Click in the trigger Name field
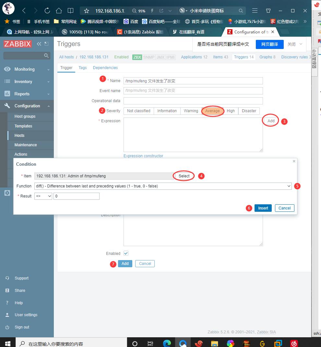321x347 pixels. click(x=193, y=81)
